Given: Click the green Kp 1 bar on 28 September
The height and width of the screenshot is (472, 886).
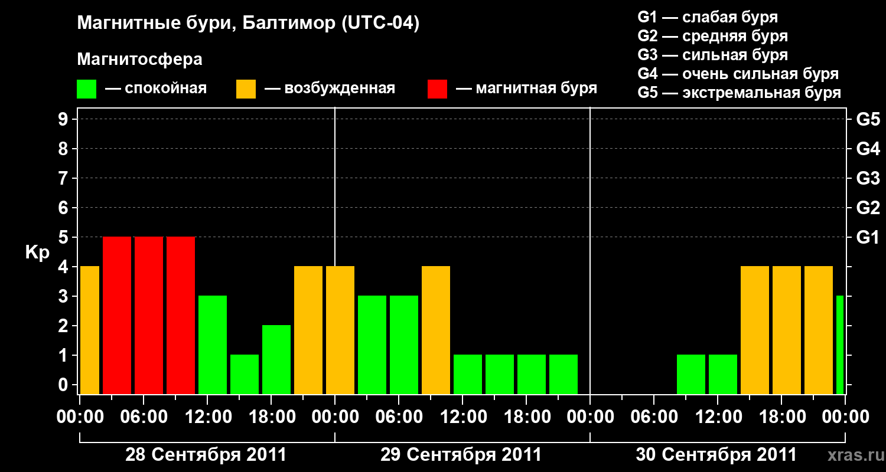Looking at the screenshot, I should [245, 375].
